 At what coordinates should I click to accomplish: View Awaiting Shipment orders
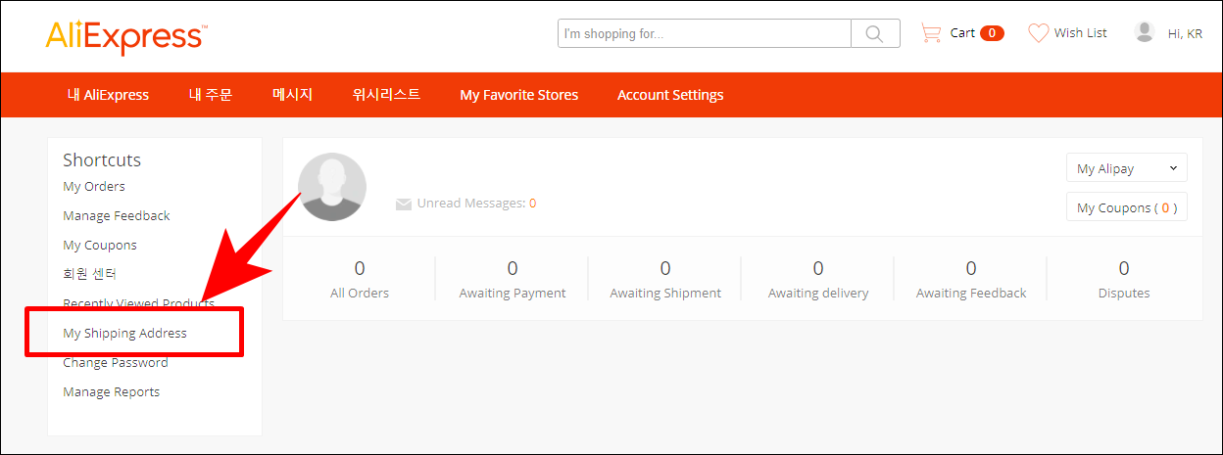pyautogui.click(x=665, y=279)
